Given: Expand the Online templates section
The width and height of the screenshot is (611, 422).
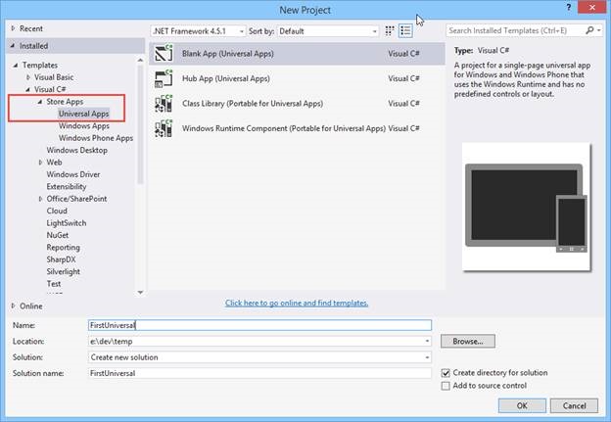Looking at the screenshot, I should tap(14, 305).
